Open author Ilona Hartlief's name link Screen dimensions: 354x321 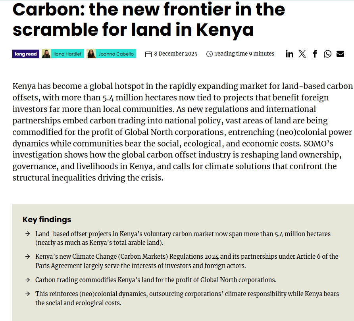pyautogui.click(x=67, y=54)
